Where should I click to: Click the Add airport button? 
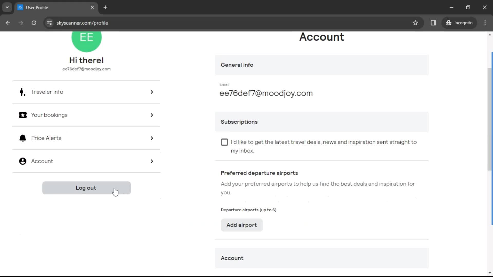pyautogui.click(x=242, y=225)
